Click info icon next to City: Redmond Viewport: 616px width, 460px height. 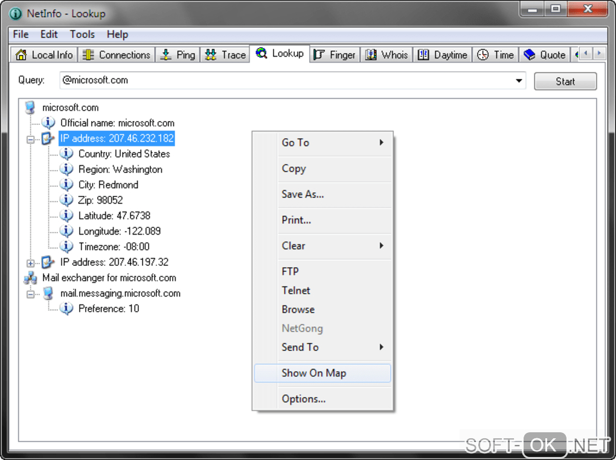pos(66,184)
